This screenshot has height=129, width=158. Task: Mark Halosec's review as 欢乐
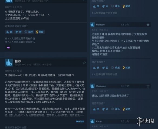[x=115, y=68]
